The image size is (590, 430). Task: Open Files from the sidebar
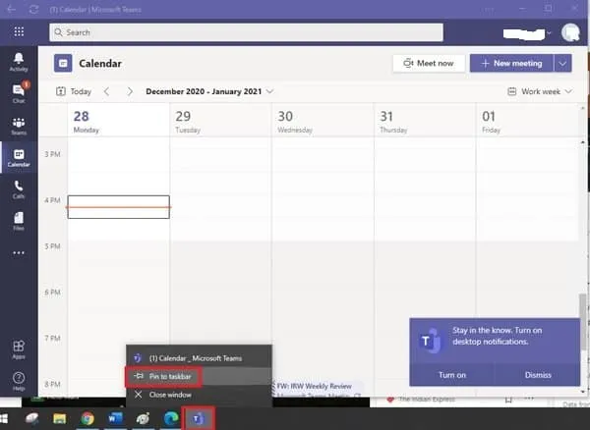click(x=18, y=221)
